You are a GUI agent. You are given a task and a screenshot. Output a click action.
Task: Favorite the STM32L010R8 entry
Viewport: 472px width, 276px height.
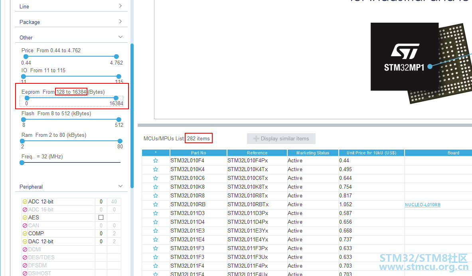pos(156,196)
